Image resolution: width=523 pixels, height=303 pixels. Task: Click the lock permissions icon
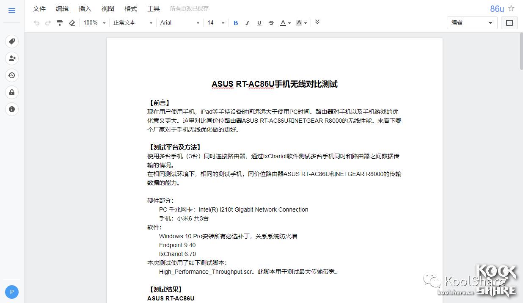(12, 92)
